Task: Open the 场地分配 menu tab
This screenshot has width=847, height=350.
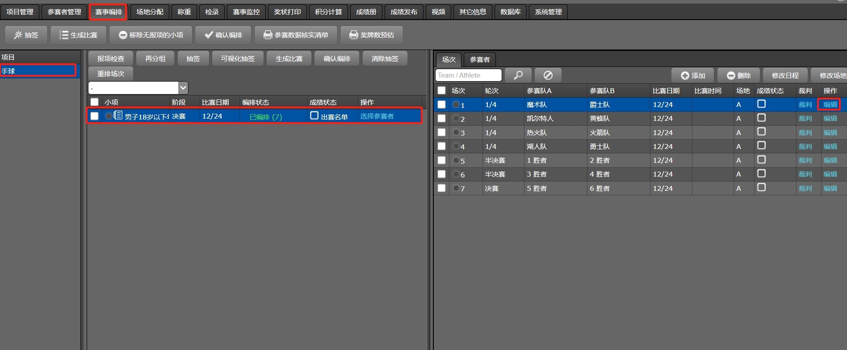Action: [150, 12]
